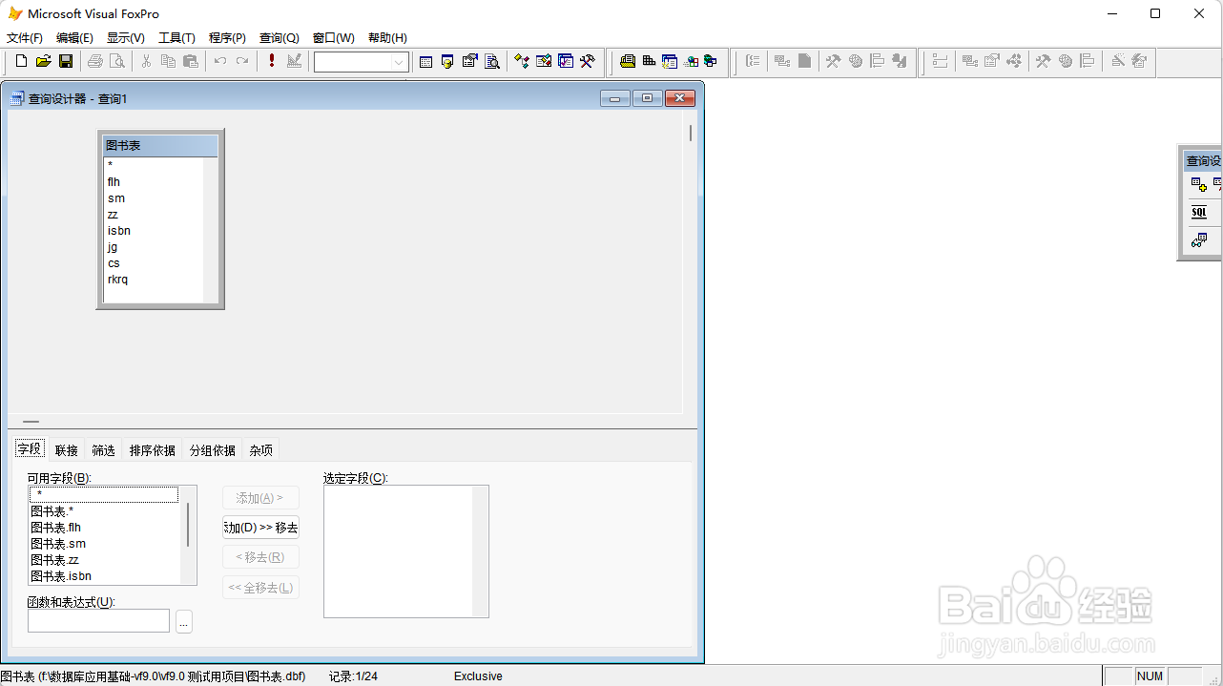
Task: Click the < 移去(R) button
Action: coord(260,557)
